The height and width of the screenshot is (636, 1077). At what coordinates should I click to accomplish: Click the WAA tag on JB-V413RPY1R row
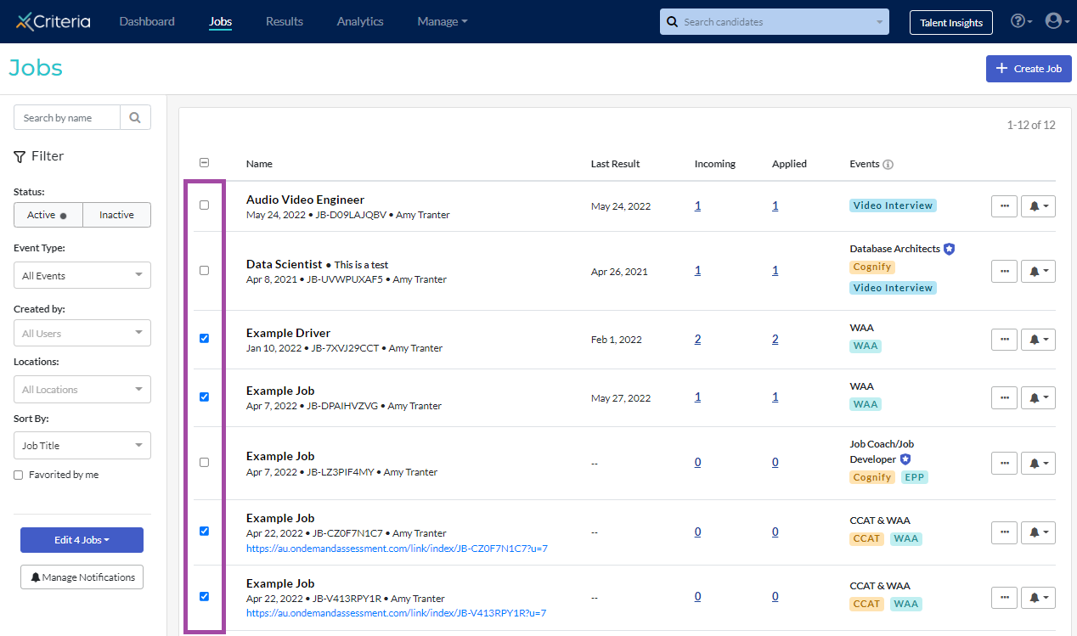point(906,604)
